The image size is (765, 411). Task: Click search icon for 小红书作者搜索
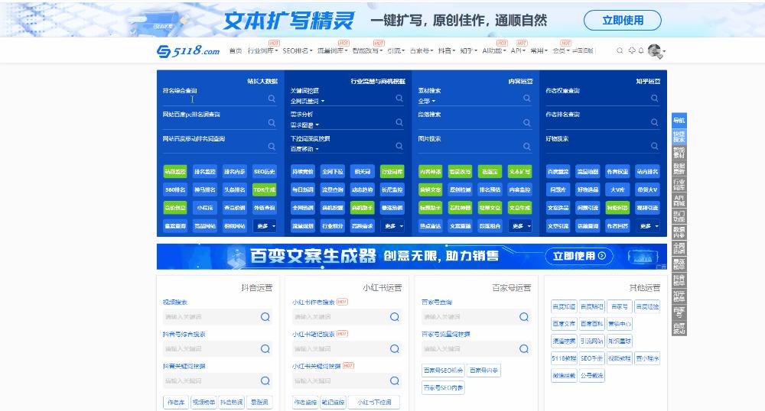click(x=395, y=317)
